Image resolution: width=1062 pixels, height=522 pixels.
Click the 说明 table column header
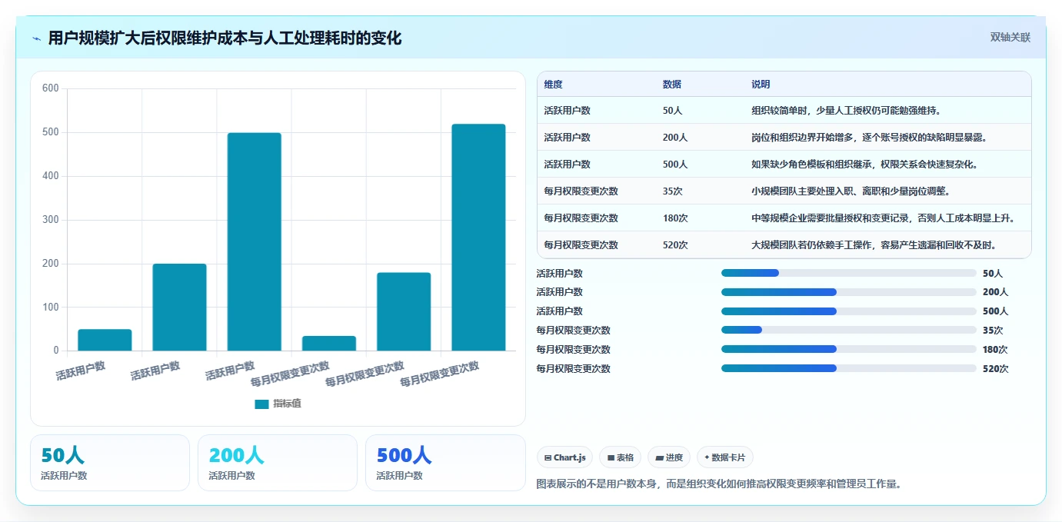pos(761,85)
